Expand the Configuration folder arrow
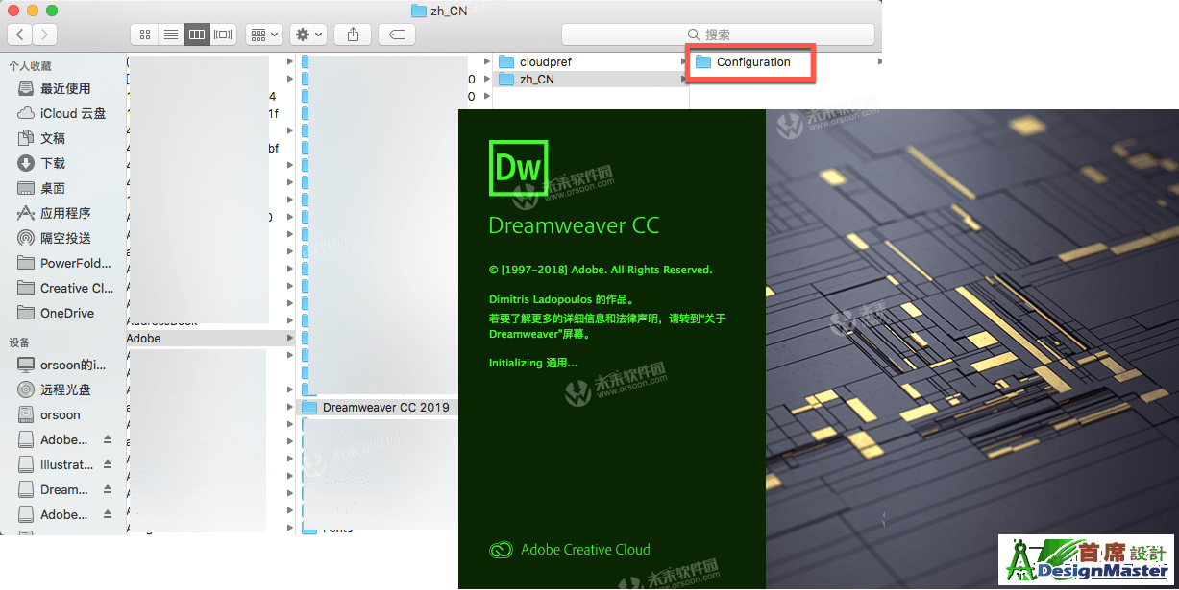This screenshot has height=590, width=1179. 880,62
